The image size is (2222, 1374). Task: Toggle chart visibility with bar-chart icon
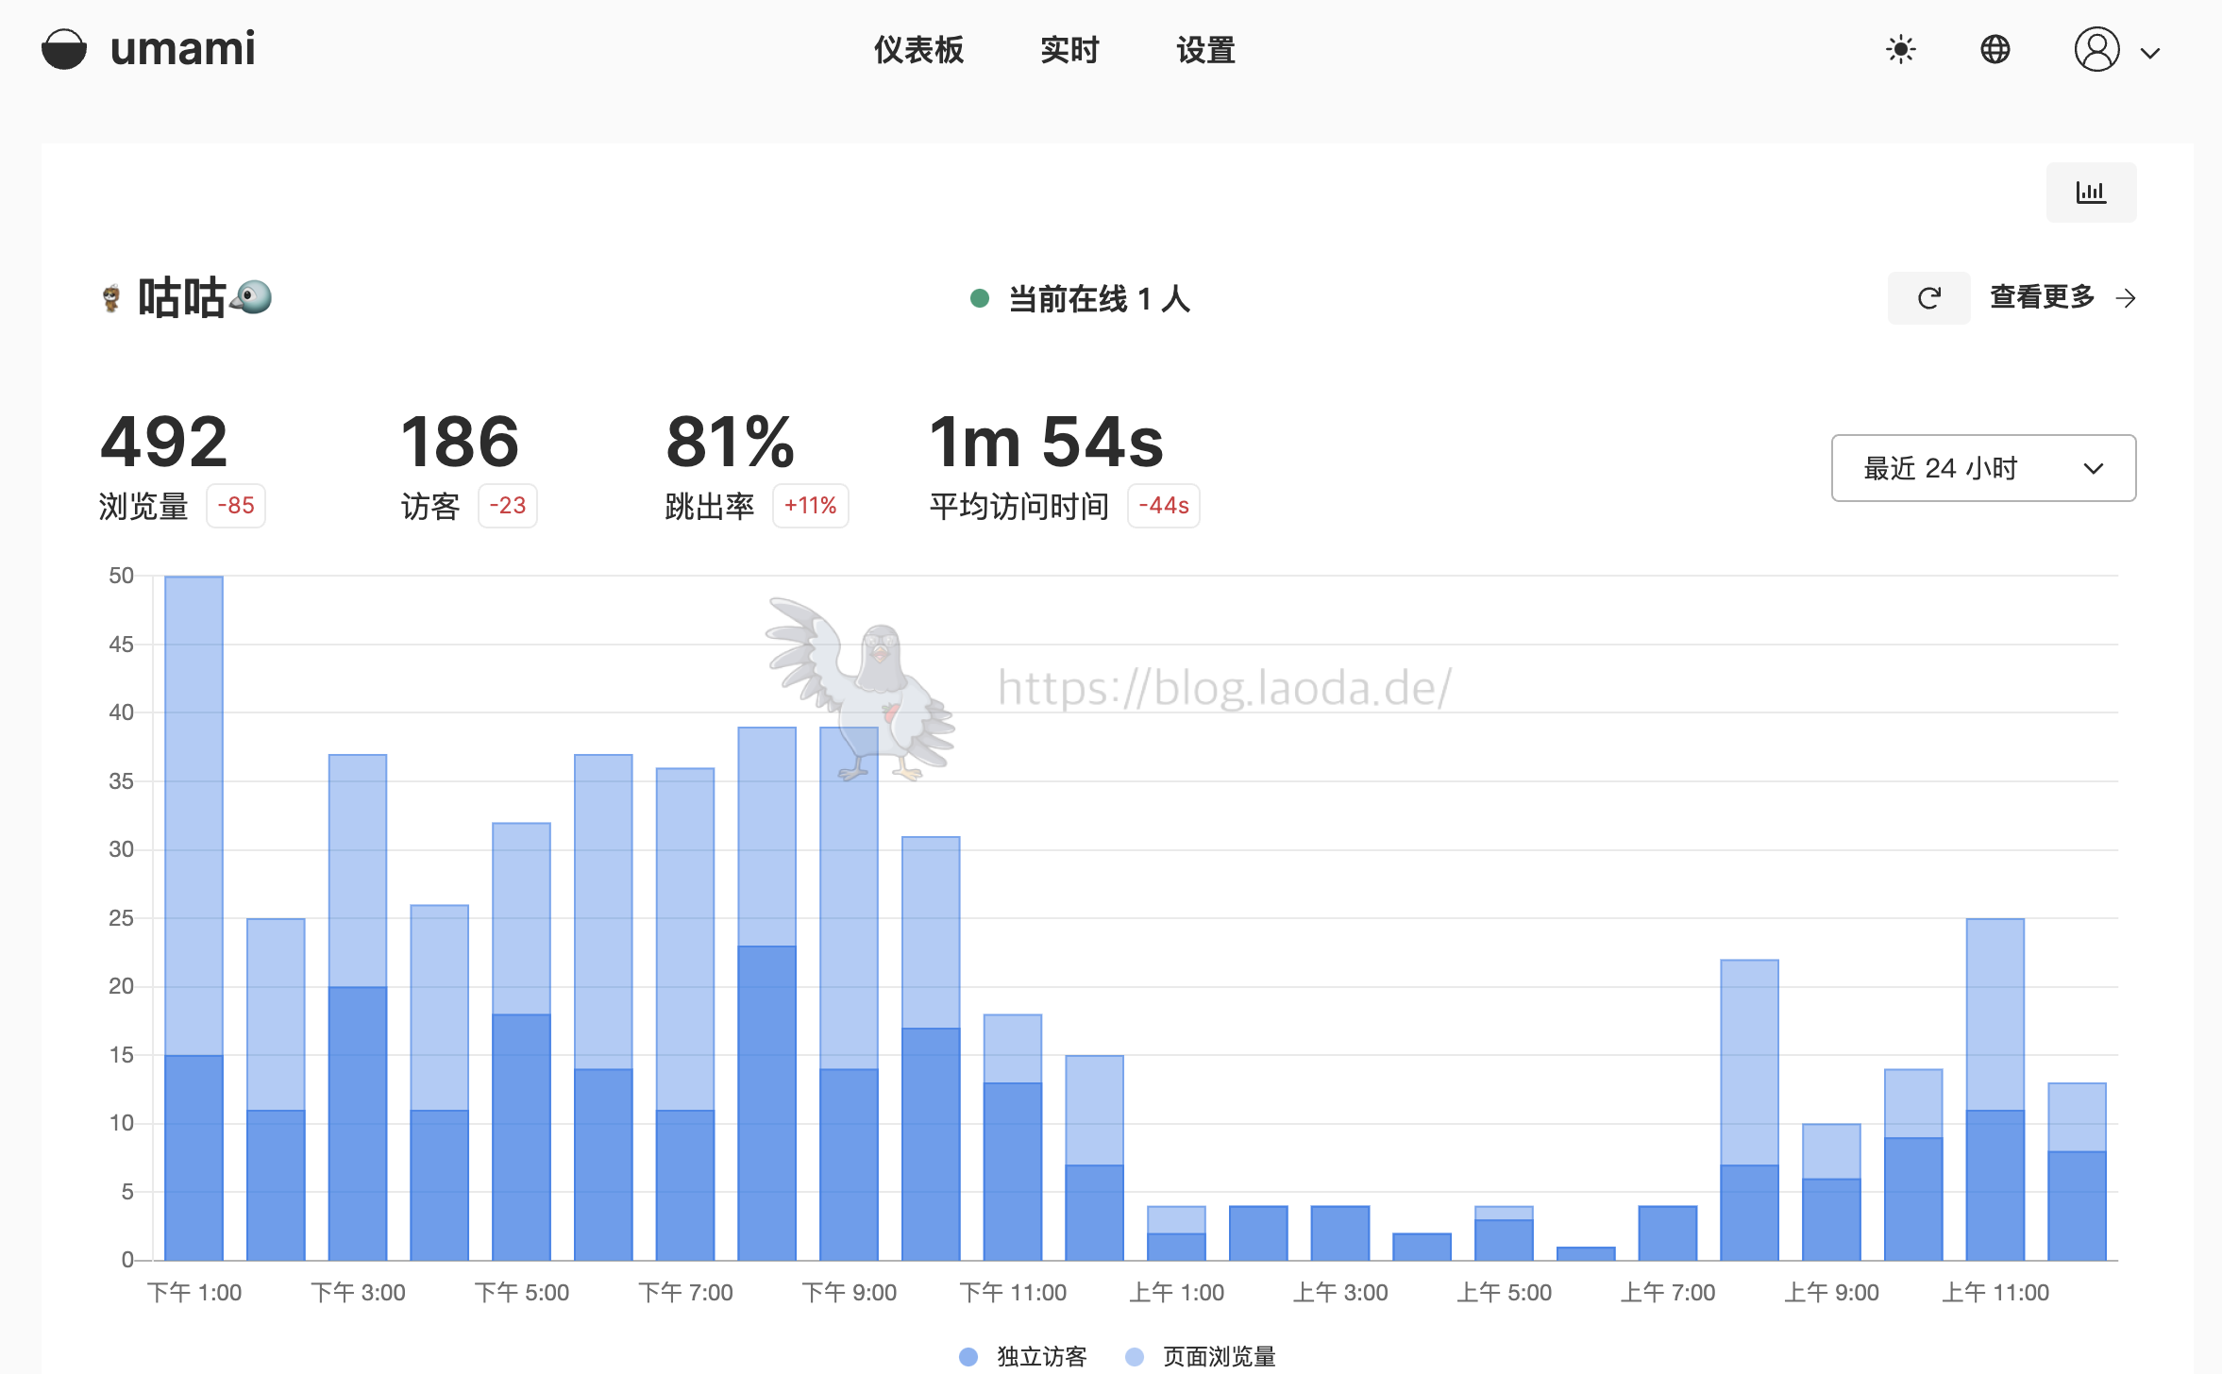(x=2091, y=193)
